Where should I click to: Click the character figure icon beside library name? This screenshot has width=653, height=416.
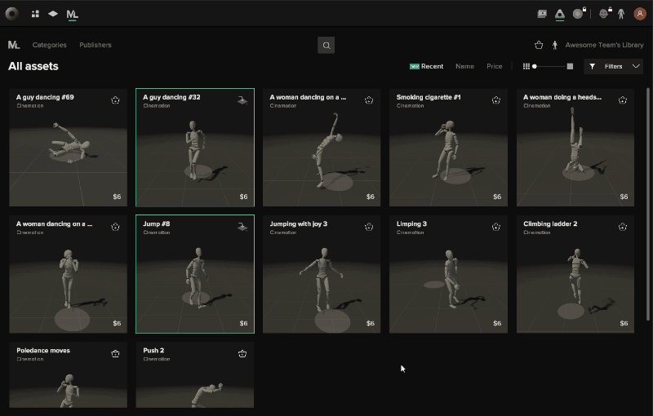click(555, 45)
